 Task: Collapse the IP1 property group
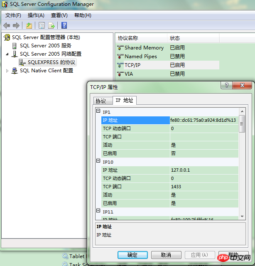coord(98,111)
